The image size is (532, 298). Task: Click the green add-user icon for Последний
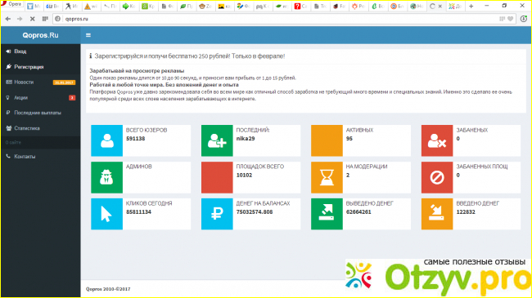(x=217, y=140)
